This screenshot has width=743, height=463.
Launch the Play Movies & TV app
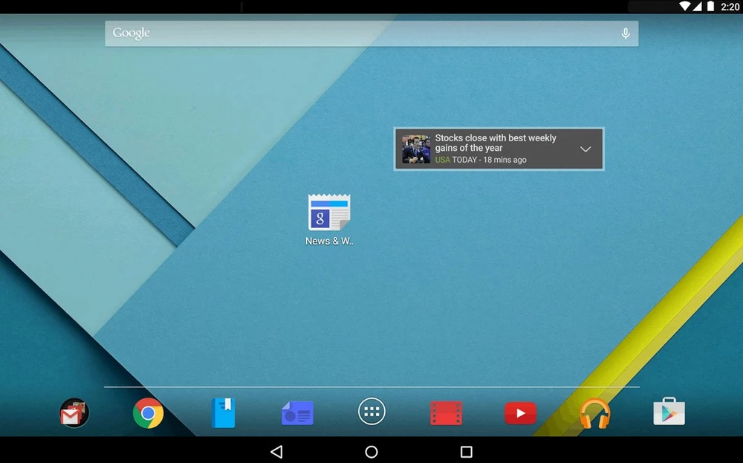(x=446, y=413)
